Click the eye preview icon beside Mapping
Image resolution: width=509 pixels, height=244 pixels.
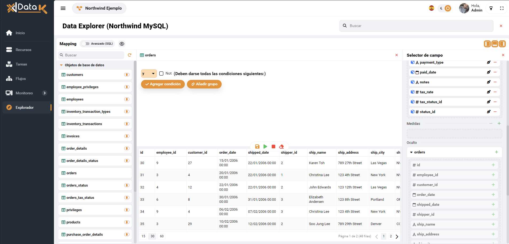pyautogui.click(x=122, y=44)
